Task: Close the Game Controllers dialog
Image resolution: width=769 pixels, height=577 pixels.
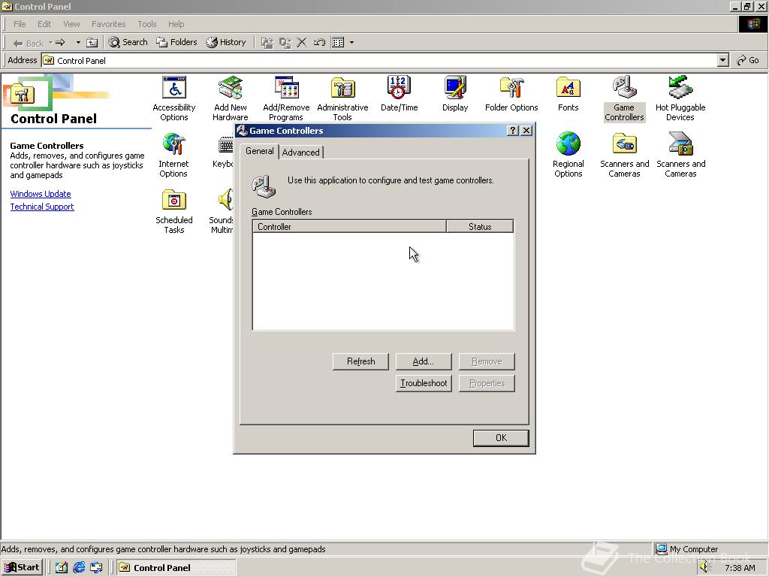Action: coord(526,131)
